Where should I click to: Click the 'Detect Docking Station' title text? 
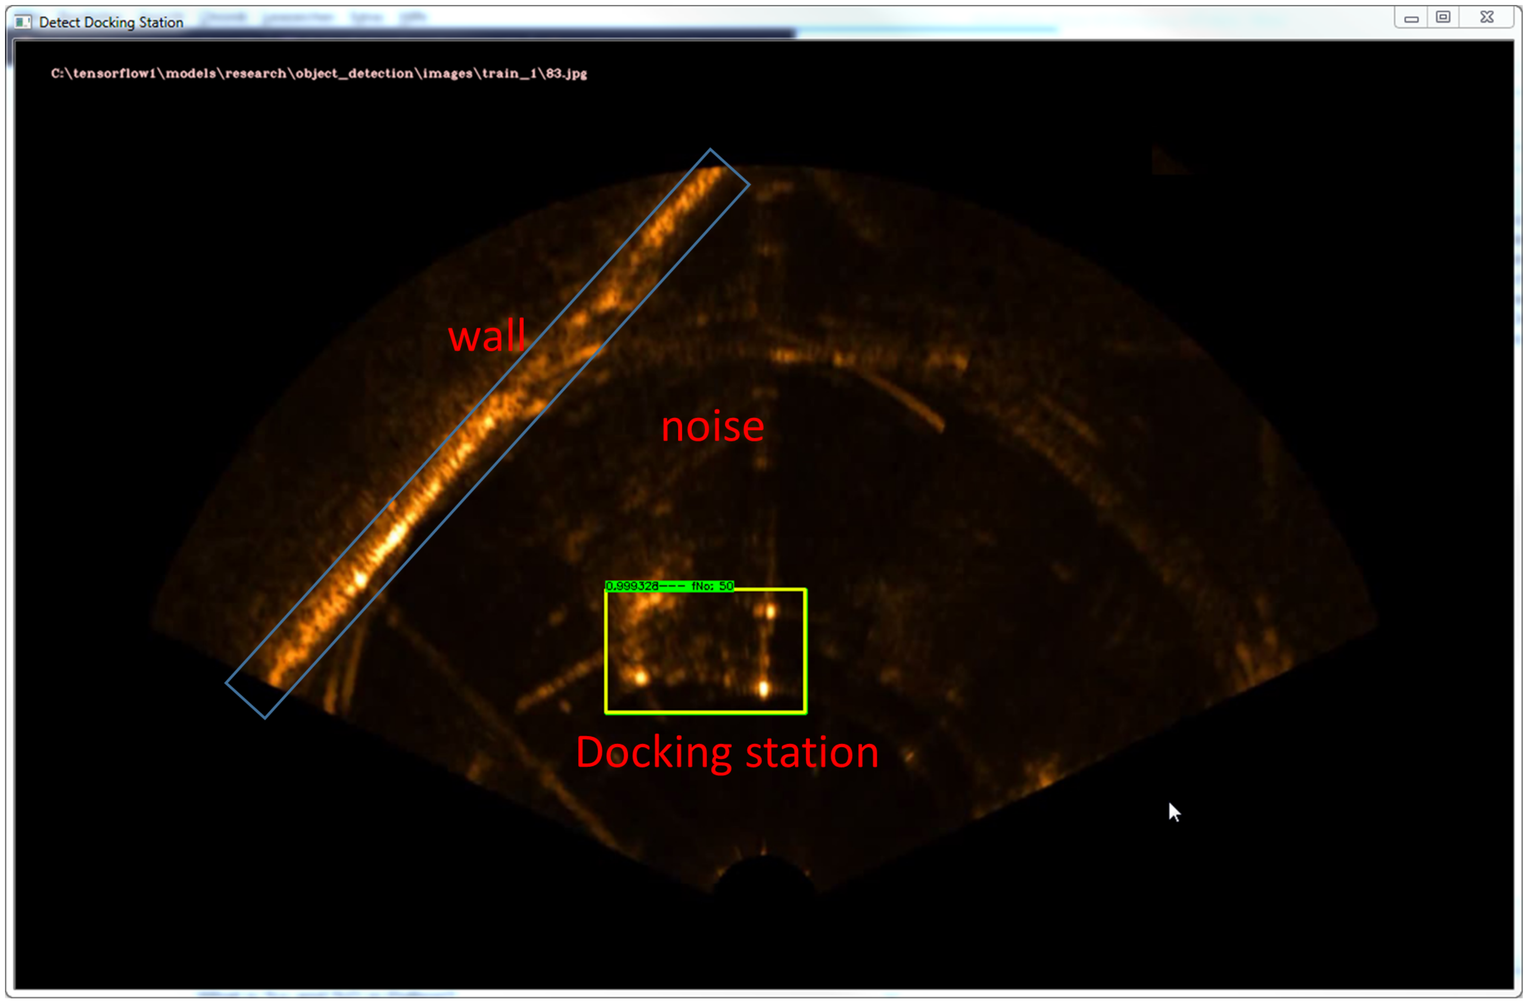pyautogui.click(x=111, y=22)
